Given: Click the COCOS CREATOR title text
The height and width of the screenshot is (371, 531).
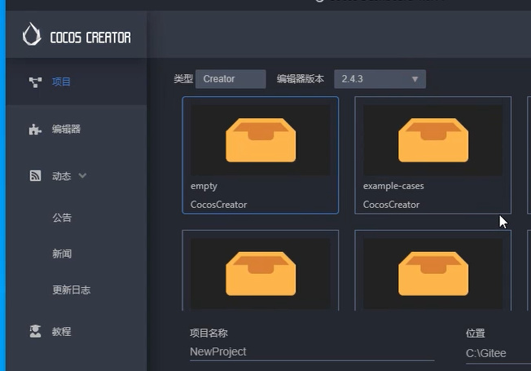Looking at the screenshot, I should [90, 38].
